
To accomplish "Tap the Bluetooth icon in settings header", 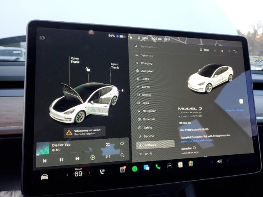I will pyautogui.click(x=229, y=51).
